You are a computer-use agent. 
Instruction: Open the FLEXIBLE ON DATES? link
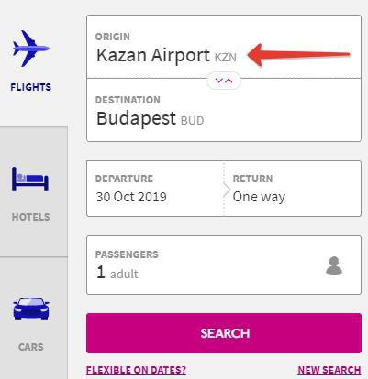[x=136, y=370]
